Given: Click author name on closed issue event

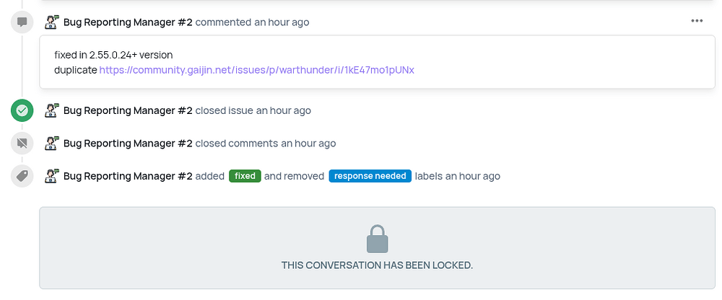Looking at the screenshot, I should pos(128,111).
